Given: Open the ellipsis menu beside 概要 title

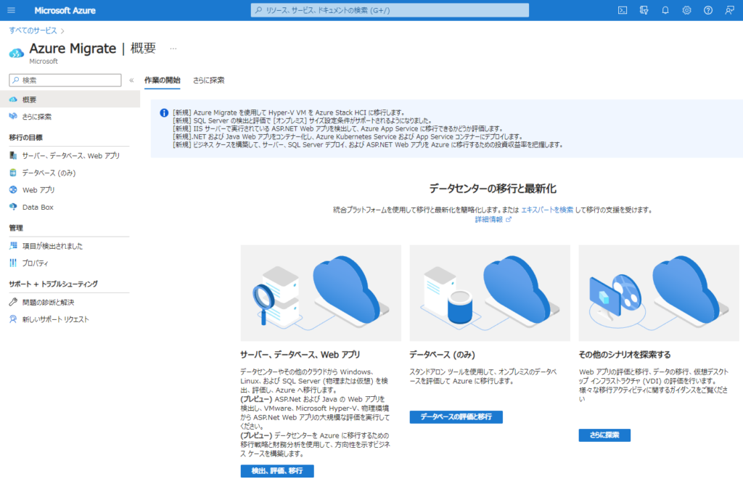Looking at the screenshot, I should (x=173, y=49).
